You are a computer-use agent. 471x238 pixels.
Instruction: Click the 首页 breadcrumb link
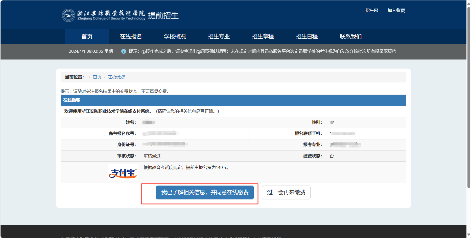(x=97, y=77)
